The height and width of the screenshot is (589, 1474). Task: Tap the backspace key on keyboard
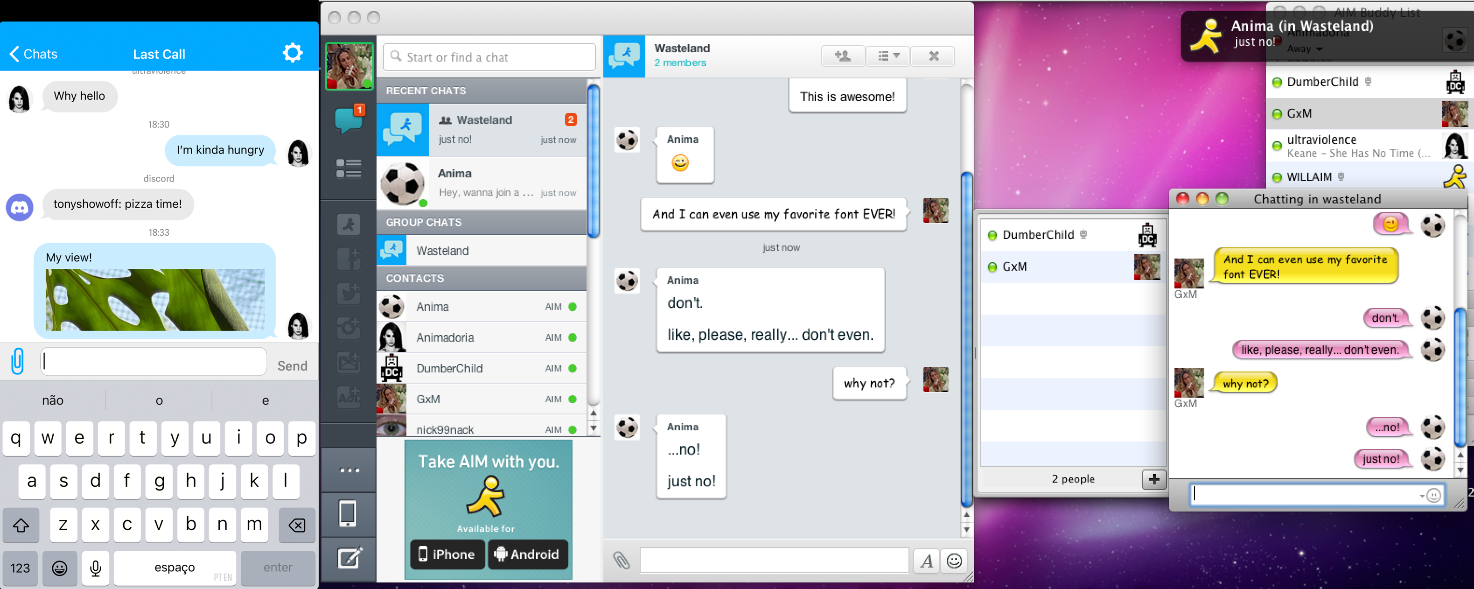(x=296, y=525)
